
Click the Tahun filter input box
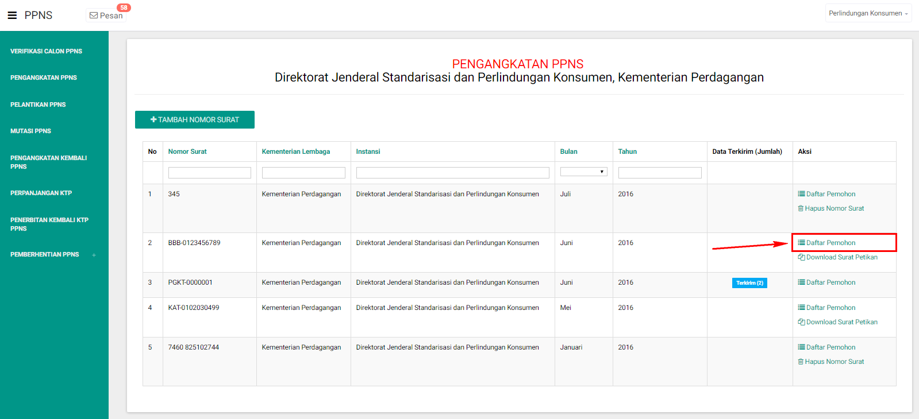pos(659,173)
